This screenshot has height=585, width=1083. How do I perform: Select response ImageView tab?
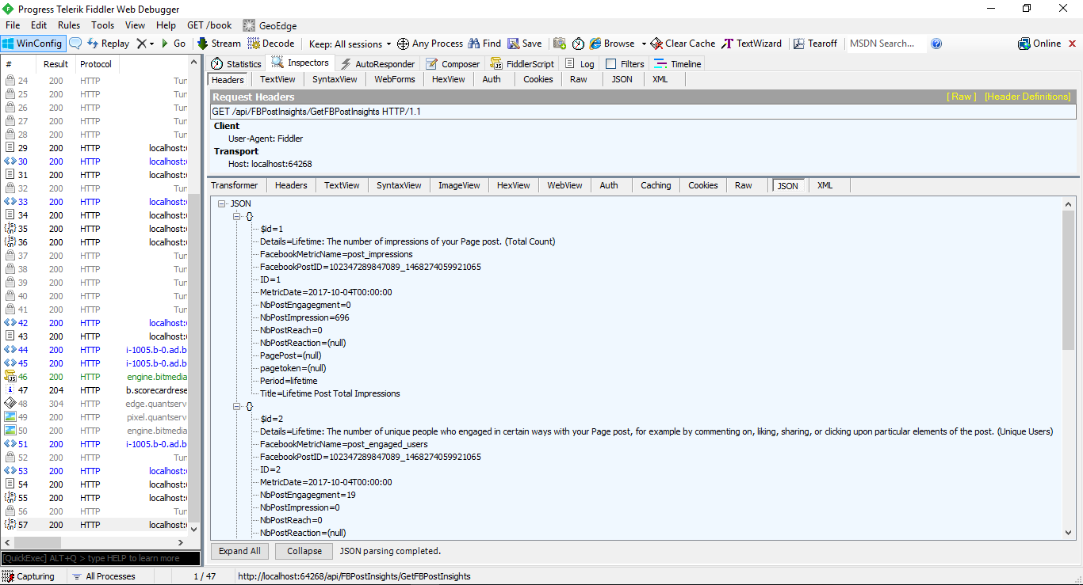459,185
